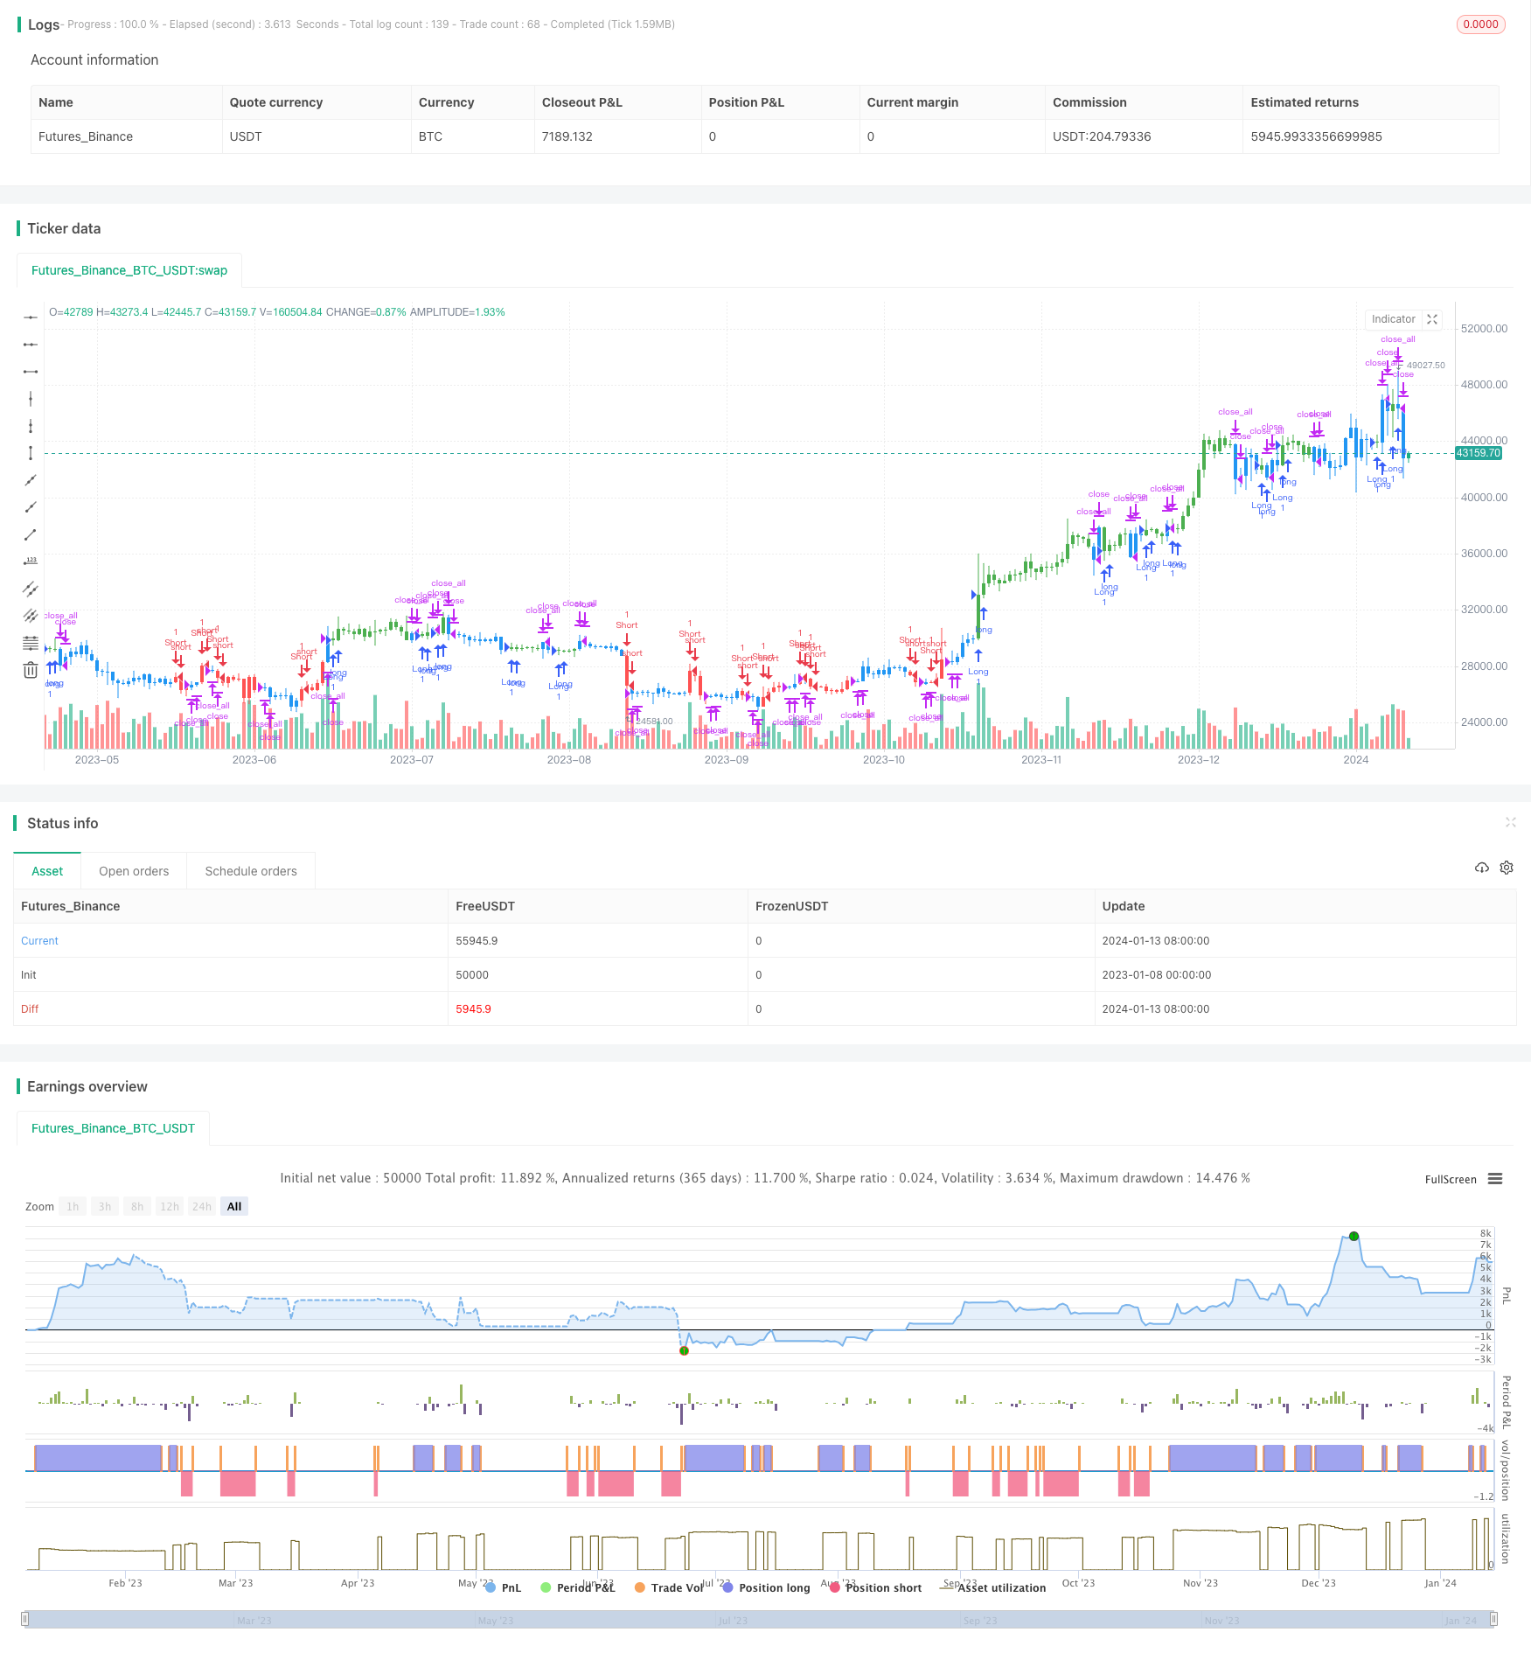
Task: Click the Closeout P&L value 7189.132
Action: (567, 136)
